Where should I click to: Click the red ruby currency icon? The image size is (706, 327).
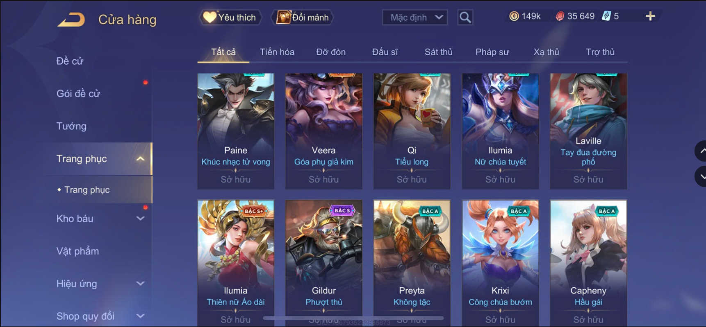pyautogui.click(x=560, y=16)
